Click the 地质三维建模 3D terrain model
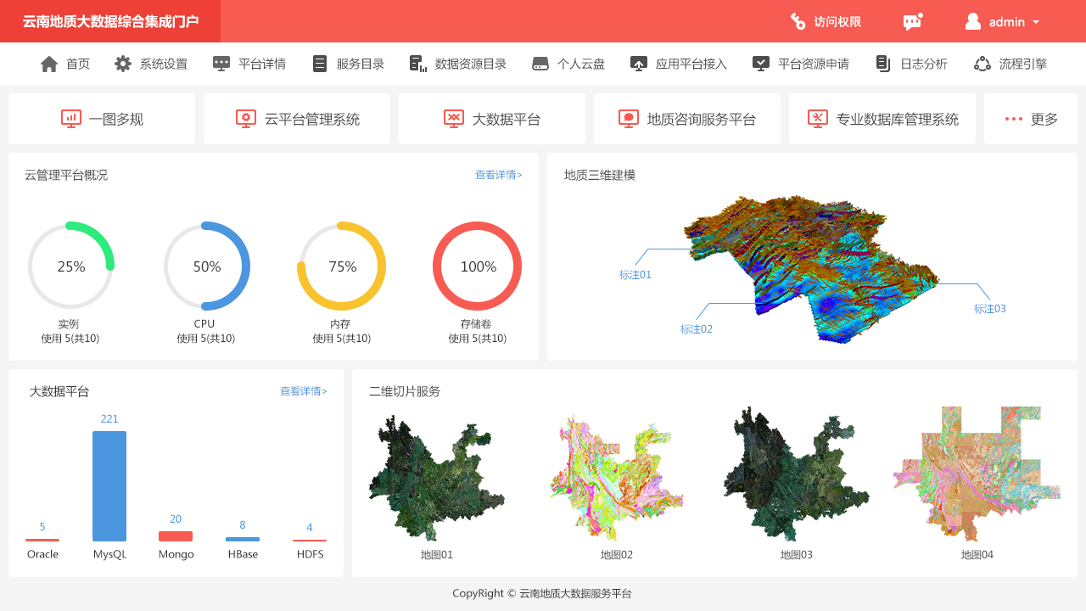The height and width of the screenshot is (611, 1086). pyautogui.click(x=810, y=269)
